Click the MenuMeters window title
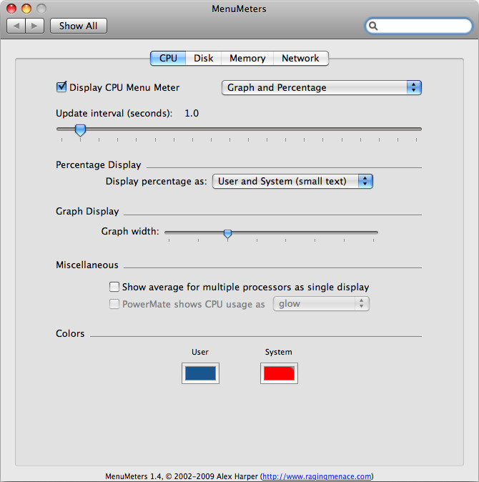479x482 pixels. [239, 9]
